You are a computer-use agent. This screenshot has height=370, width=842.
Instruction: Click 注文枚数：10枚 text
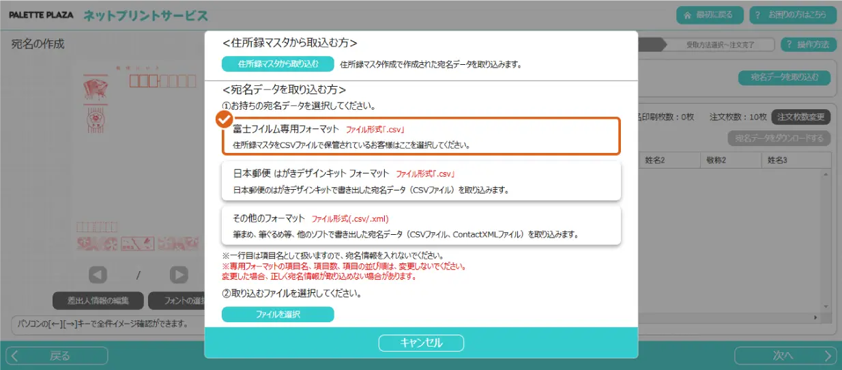(738, 117)
